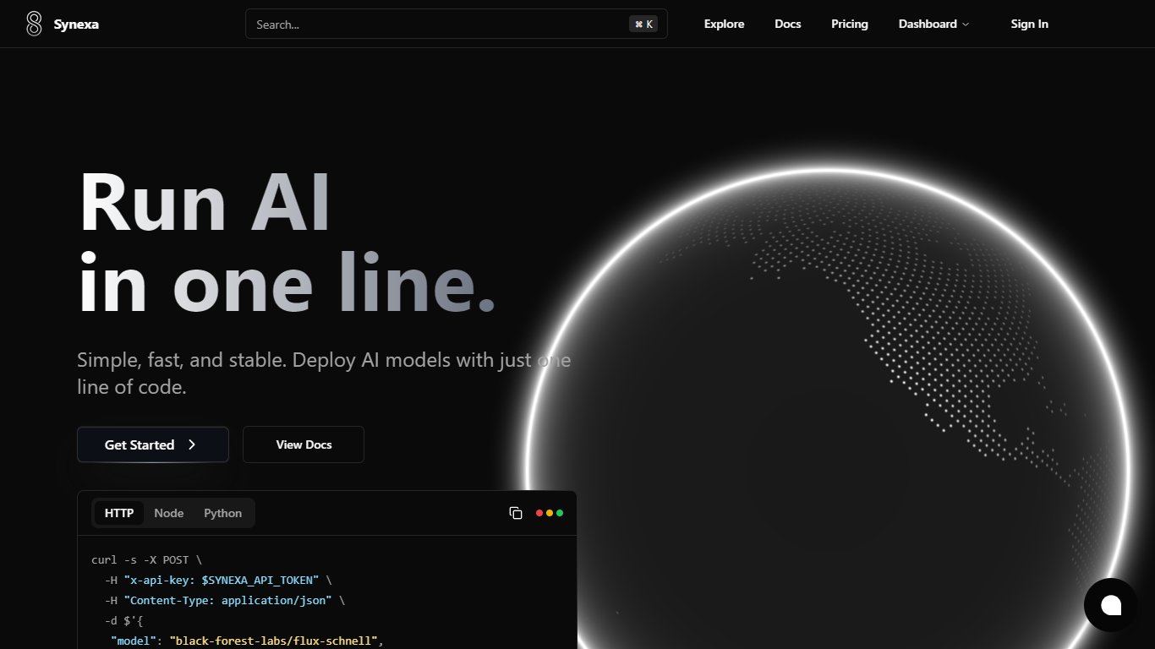Click the red window dot in the code panel
This screenshot has width=1155, height=649.
pos(539,513)
